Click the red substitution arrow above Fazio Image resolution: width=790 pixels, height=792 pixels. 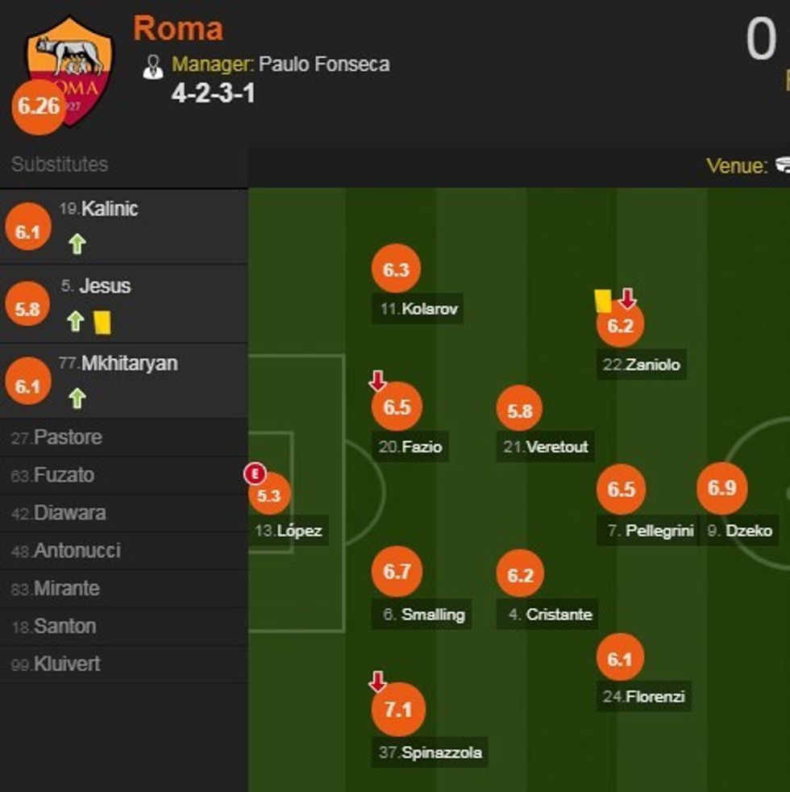click(x=376, y=381)
